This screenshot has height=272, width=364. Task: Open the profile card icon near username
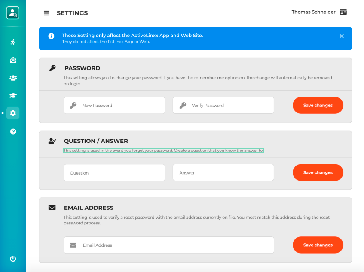[x=343, y=12]
